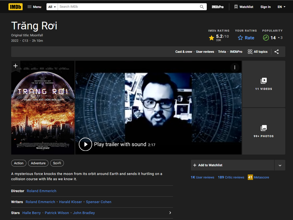Go to the IMDb home logo

(x=15, y=7)
